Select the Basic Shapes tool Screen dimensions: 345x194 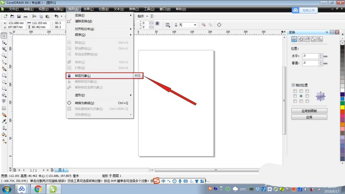click(4, 95)
